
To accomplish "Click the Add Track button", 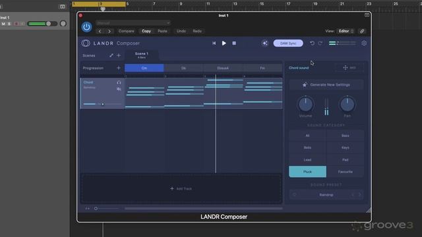I will pyautogui.click(x=181, y=189).
